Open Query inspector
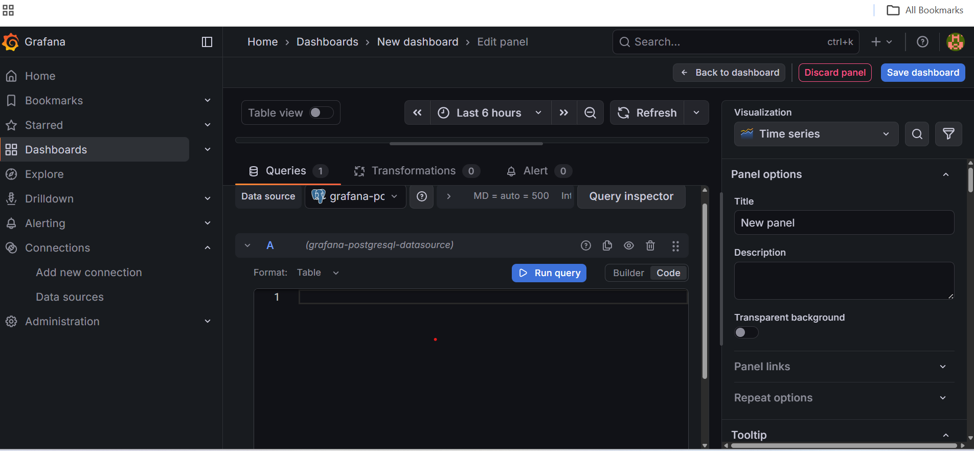974x451 pixels. click(x=631, y=196)
